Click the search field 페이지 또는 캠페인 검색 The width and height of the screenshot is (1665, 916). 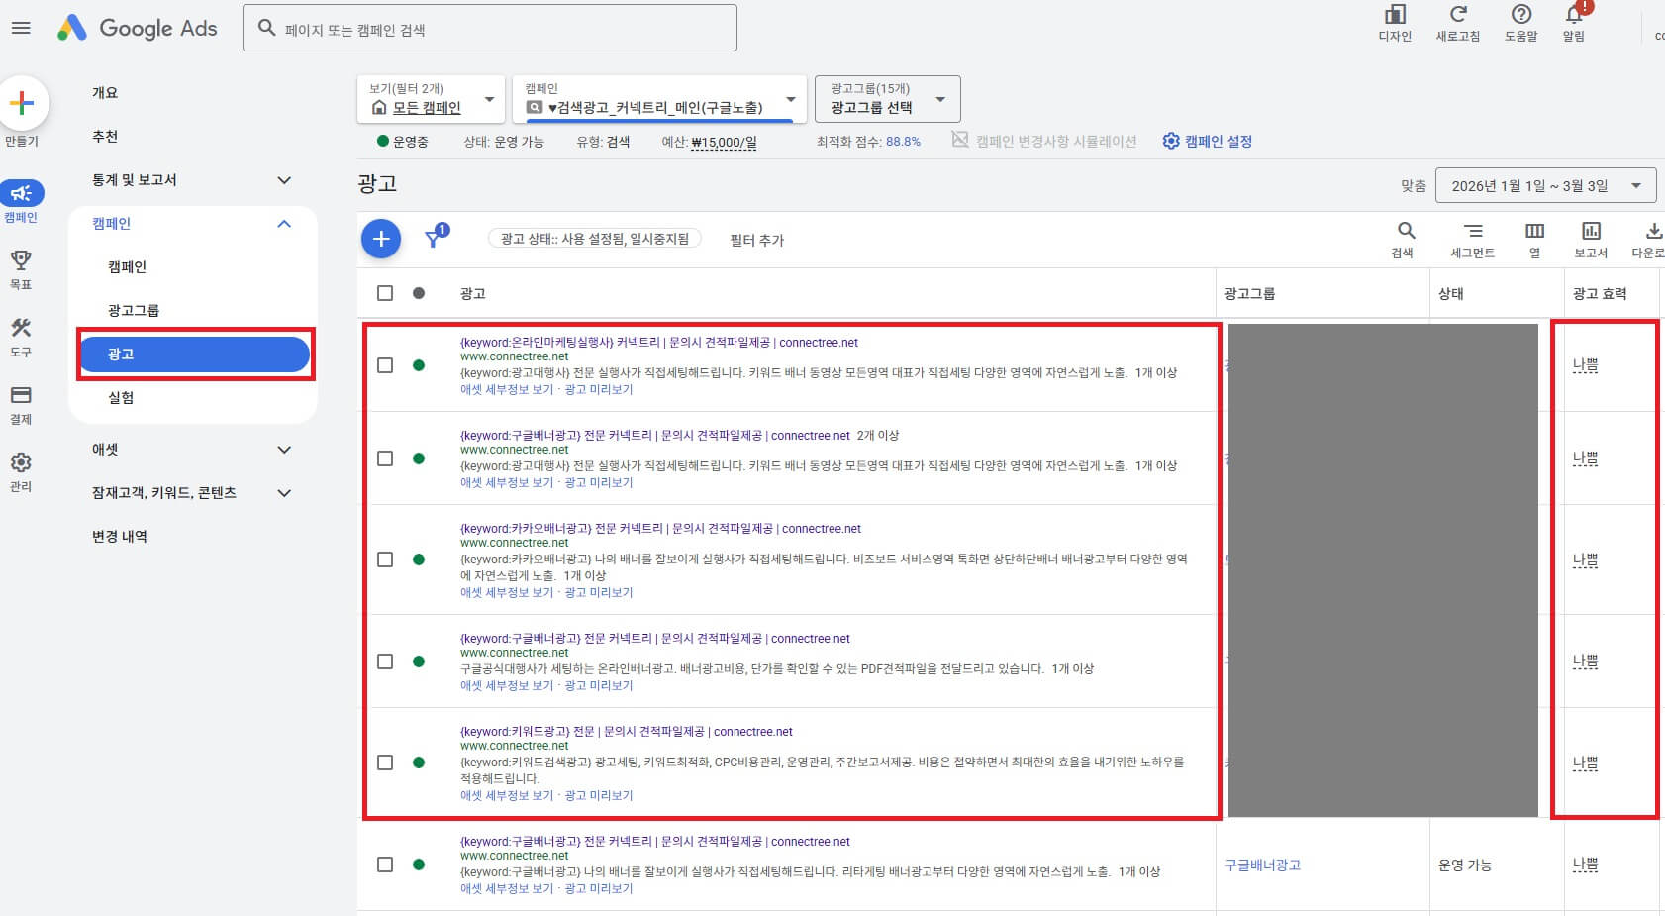pyautogui.click(x=490, y=28)
